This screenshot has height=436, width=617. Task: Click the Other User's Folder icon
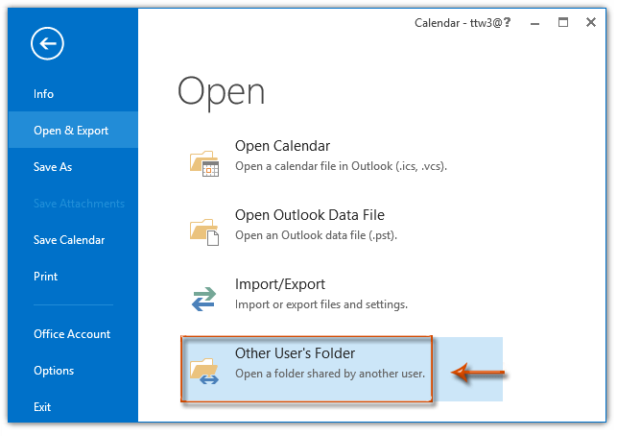pyautogui.click(x=204, y=371)
